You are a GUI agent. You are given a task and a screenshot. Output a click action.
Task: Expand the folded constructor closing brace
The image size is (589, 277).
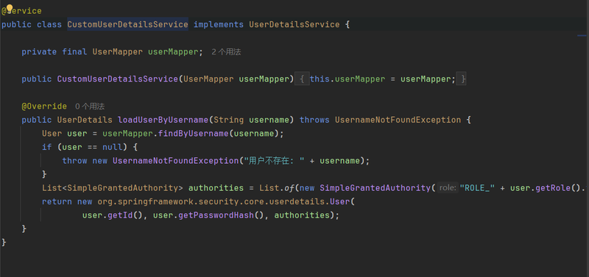[462, 79]
